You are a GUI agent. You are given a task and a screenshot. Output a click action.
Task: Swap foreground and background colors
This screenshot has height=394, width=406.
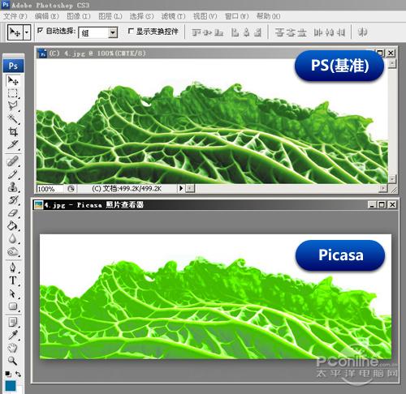18,374
